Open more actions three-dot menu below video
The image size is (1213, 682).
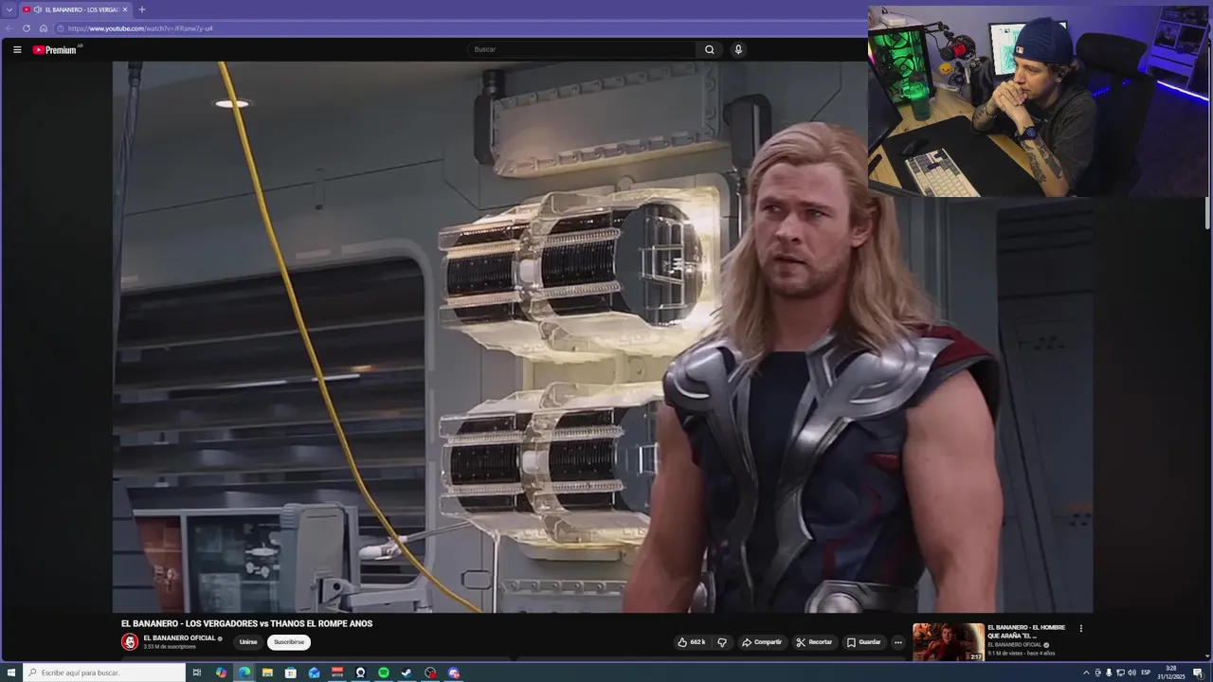(x=898, y=642)
